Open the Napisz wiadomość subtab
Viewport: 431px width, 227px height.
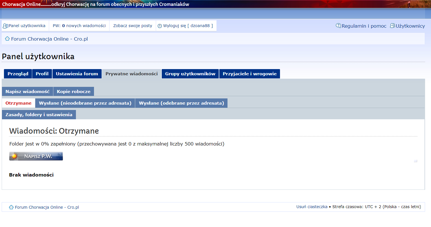coord(27,91)
